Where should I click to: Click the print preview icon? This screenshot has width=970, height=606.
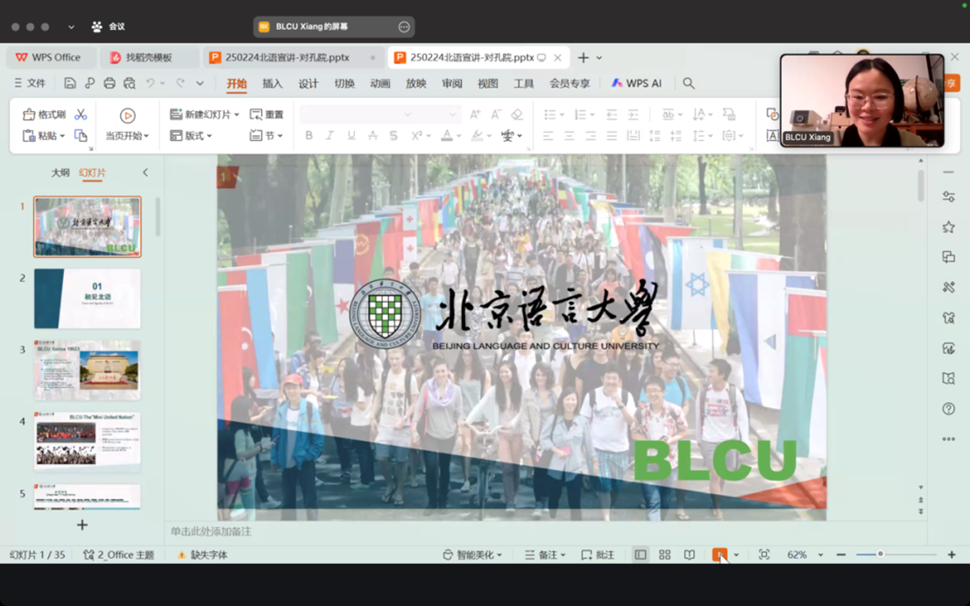pyautogui.click(x=130, y=83)
